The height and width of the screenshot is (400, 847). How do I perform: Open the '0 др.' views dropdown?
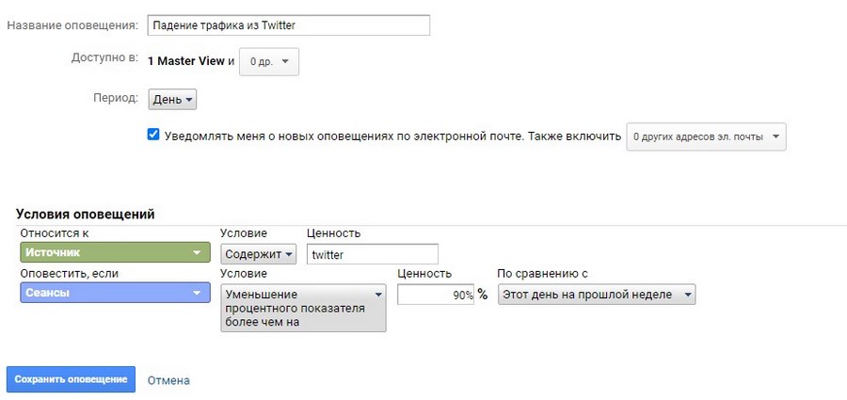(x=269, y=61)
